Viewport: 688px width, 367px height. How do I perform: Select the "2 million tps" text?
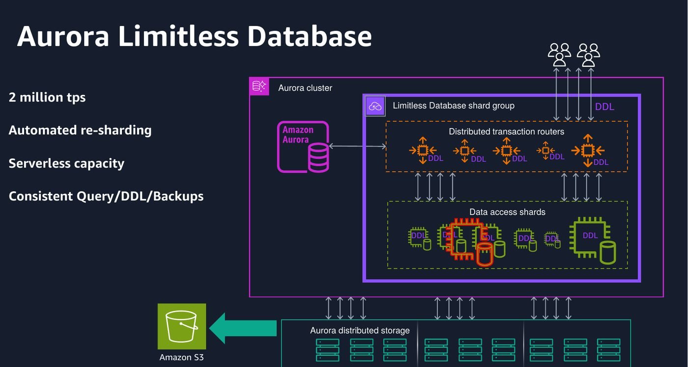pos(47,97)
